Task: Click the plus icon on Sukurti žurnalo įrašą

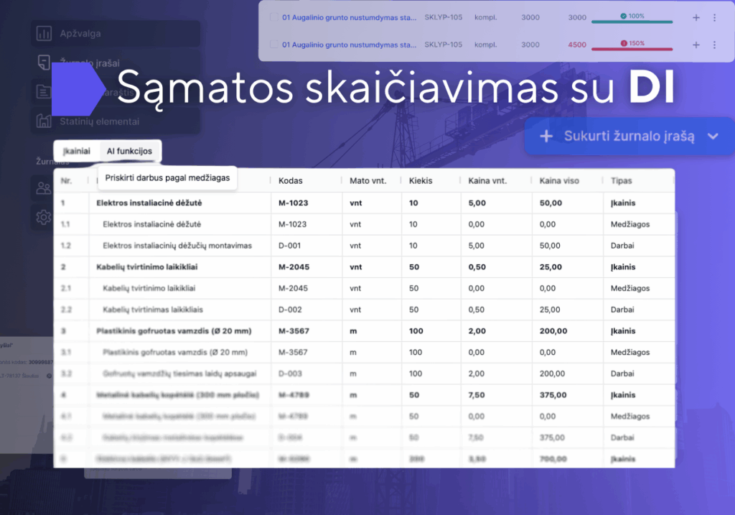Action: [546, 136]
